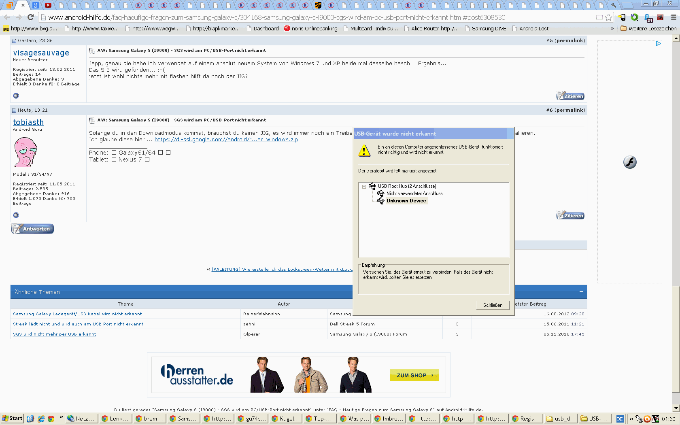Open ANLEITUNG Lockscreen-Wetter thread link

(282, 269)
